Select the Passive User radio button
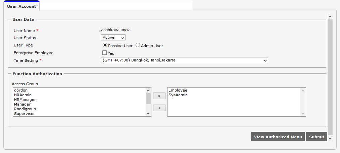The image size is (340, 153). pos(105,45)
